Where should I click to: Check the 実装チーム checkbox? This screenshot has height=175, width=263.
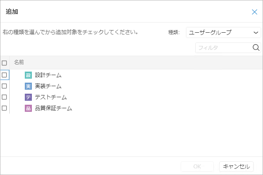(4, 86)
